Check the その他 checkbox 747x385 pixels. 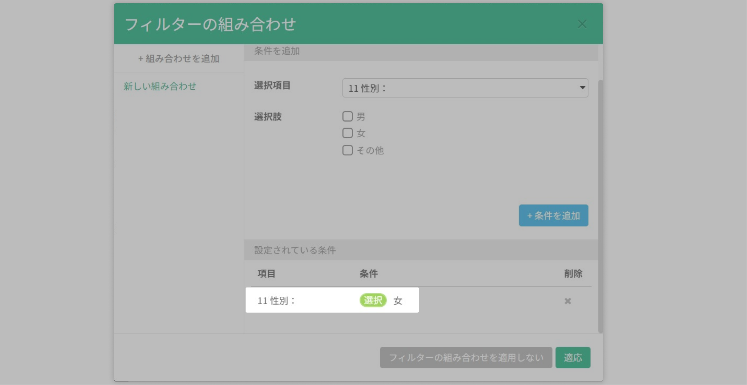click(347, 150)
